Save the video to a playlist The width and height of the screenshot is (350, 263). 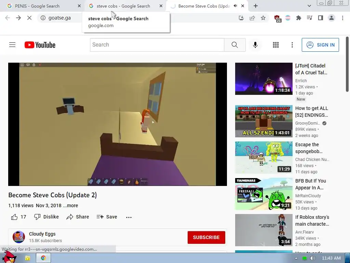(107, 217)
